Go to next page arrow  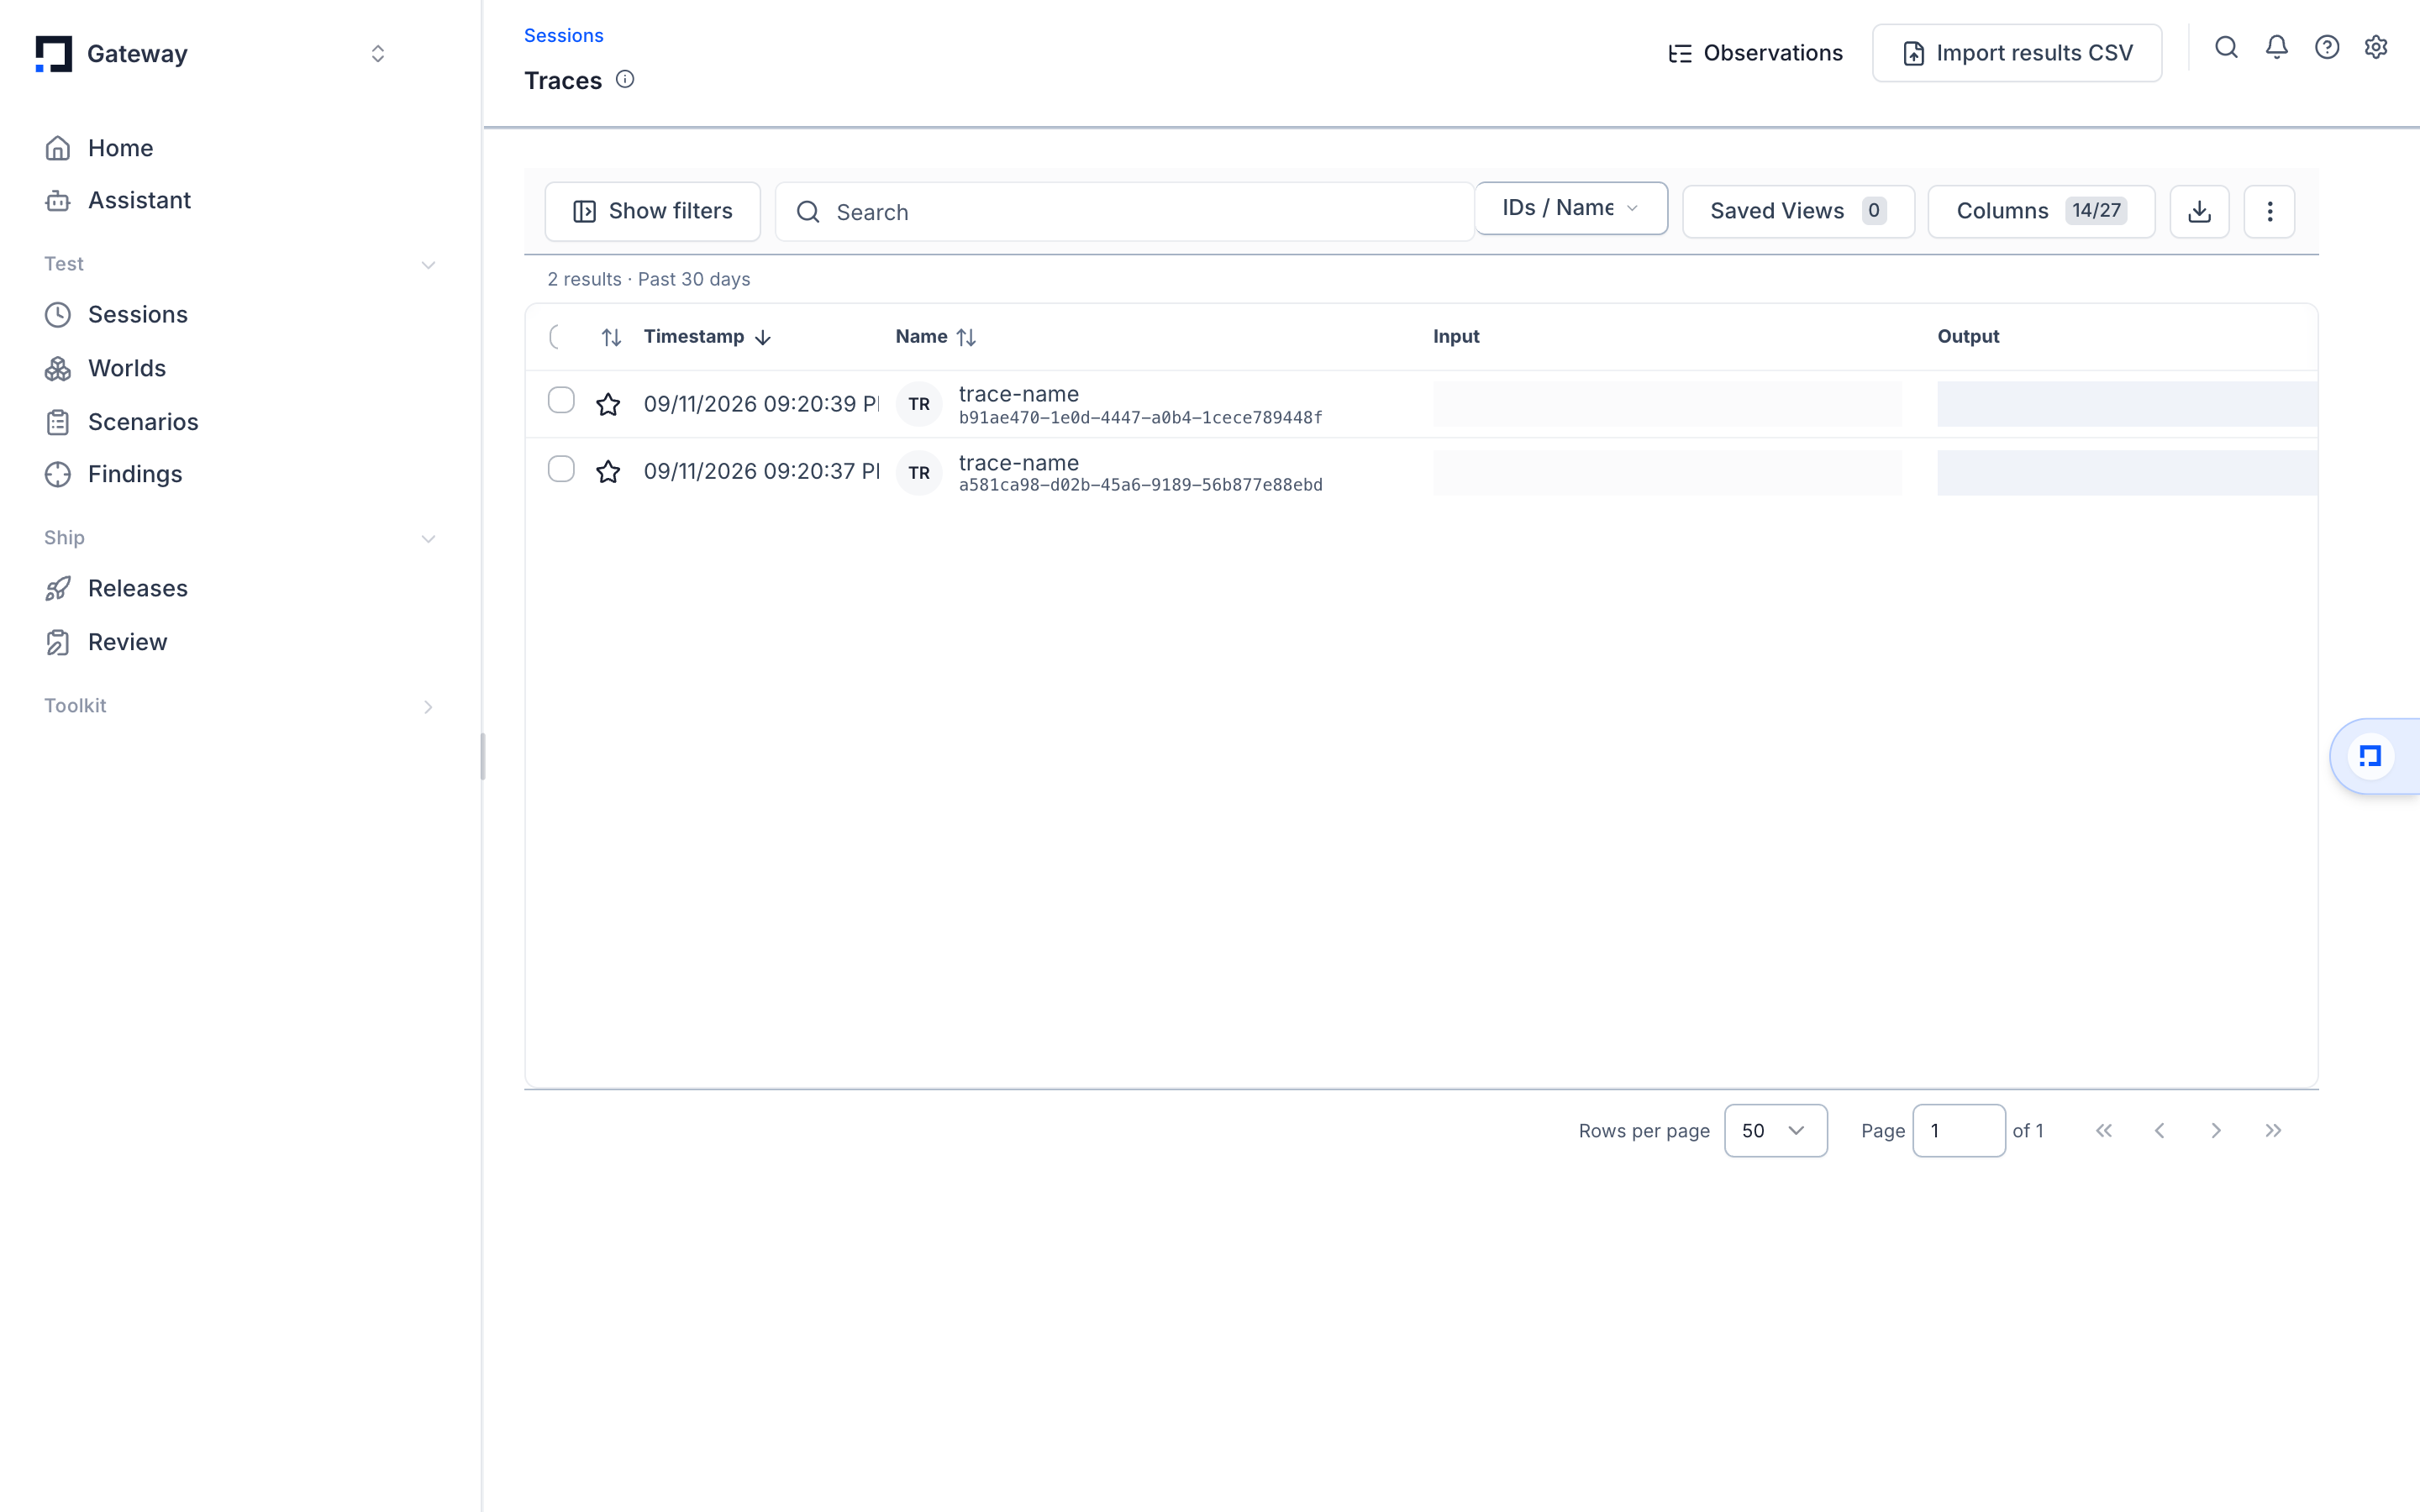point(2216,1130)
